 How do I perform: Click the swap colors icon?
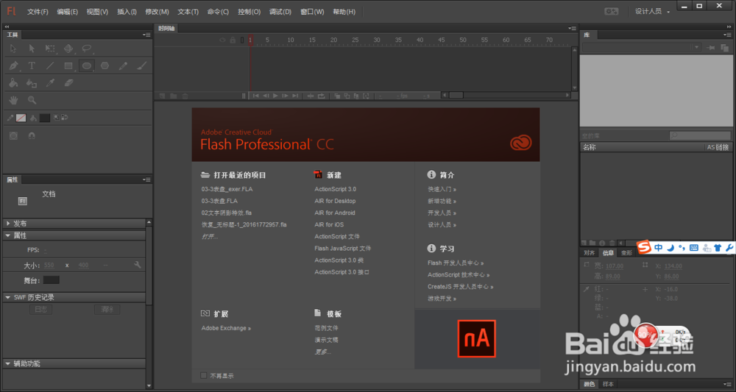click(65, 118)
